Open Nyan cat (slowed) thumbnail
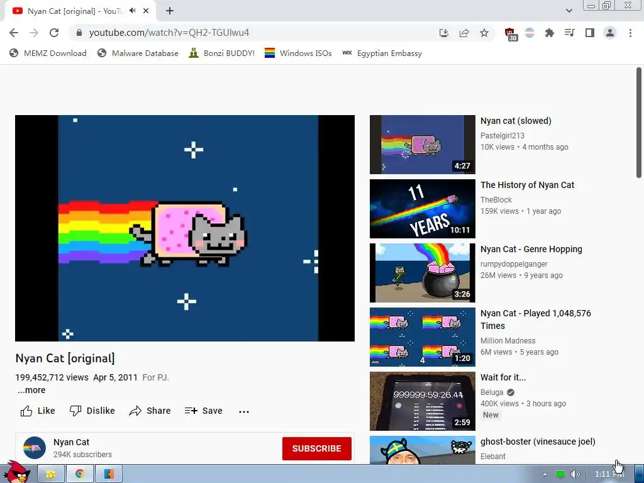Viewport: 644px width, 483px height. click(422, 145)
